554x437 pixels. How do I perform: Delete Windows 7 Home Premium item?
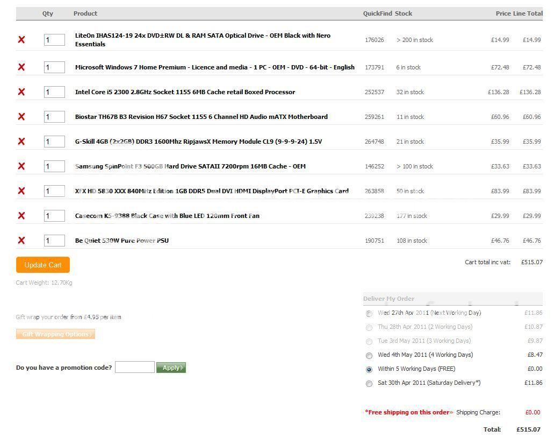click(x=21, y=67)
